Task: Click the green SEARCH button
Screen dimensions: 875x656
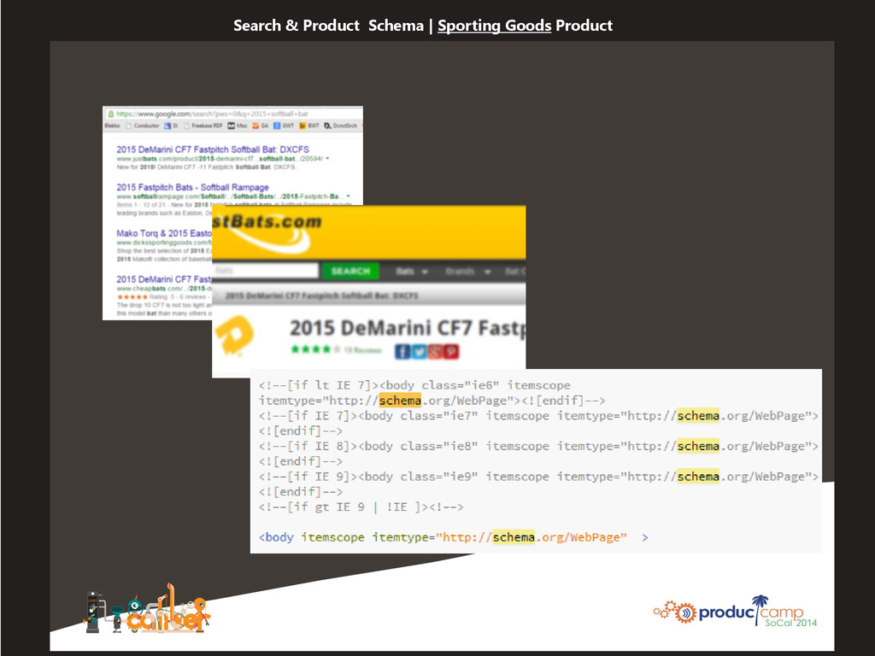Action: 350,271
